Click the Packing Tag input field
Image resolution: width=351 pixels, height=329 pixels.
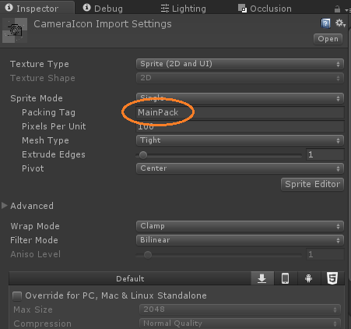pos(240,112)
